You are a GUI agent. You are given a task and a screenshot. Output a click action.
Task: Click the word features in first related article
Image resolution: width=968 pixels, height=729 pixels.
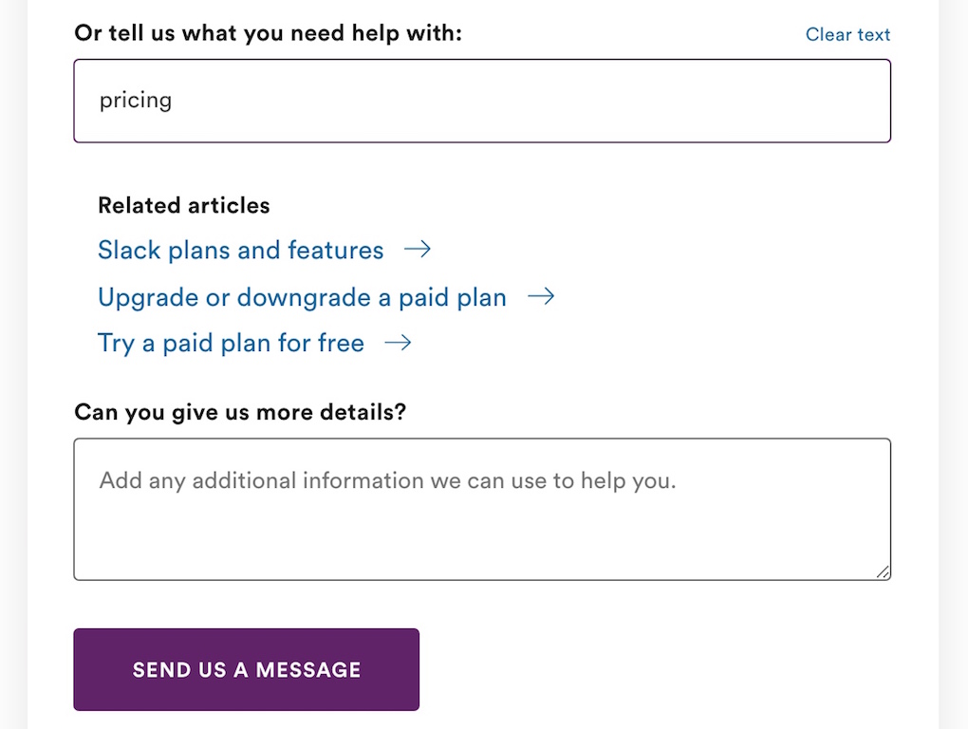[x=335, y=250]
